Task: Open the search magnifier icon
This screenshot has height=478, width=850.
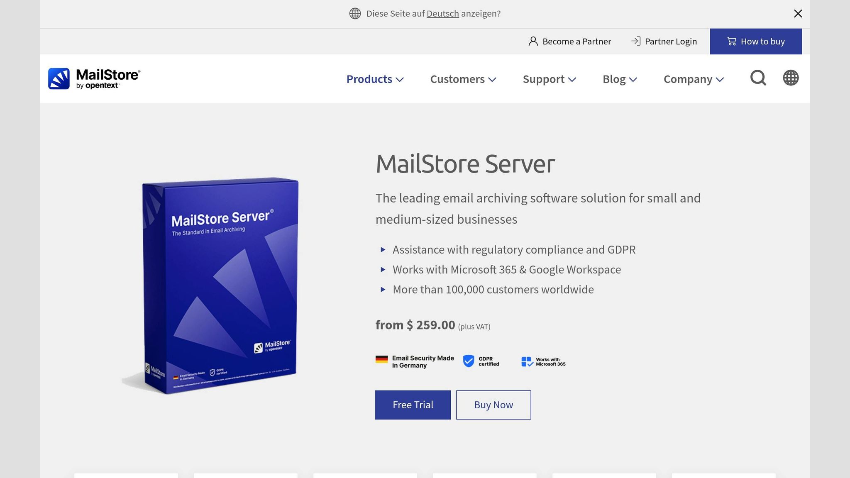Action: [x=758, y=78]
